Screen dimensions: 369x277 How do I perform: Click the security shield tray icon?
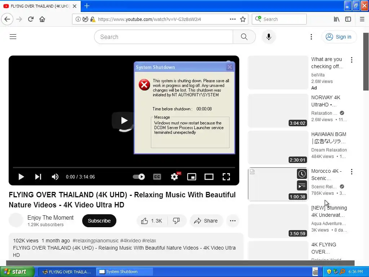(x=329, y=272)
